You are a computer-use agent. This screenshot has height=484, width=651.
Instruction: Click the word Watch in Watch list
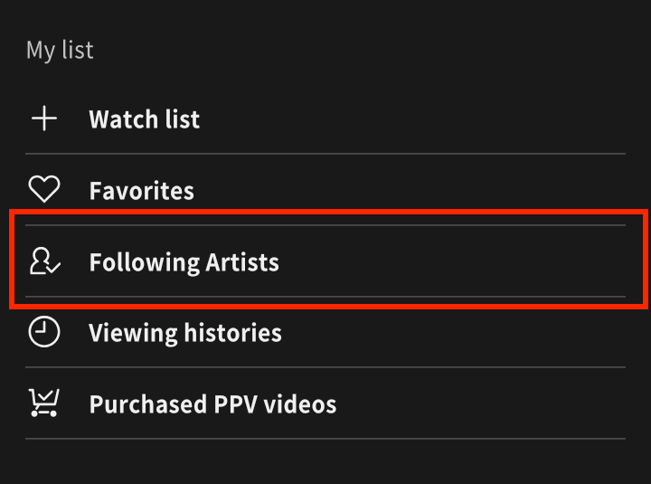pyautogui.click(x=124, y=119)
